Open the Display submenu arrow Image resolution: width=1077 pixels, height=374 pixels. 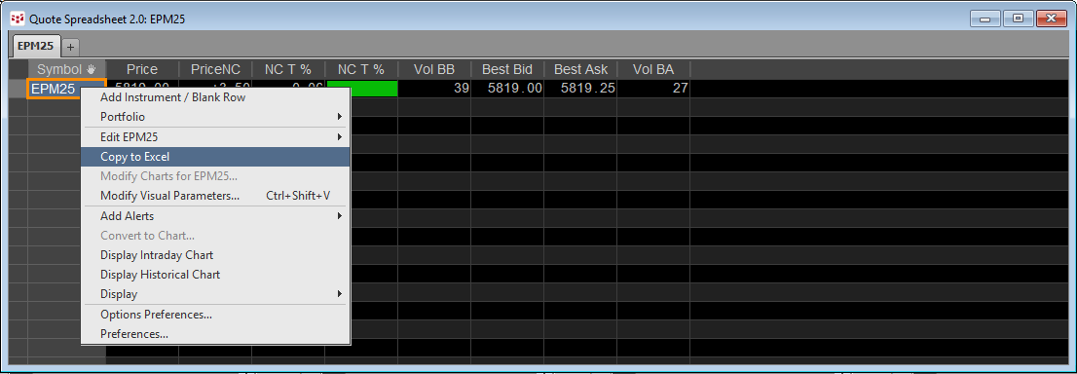(340, 294)
